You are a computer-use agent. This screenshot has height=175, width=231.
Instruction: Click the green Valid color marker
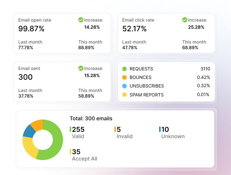(70, 129)
